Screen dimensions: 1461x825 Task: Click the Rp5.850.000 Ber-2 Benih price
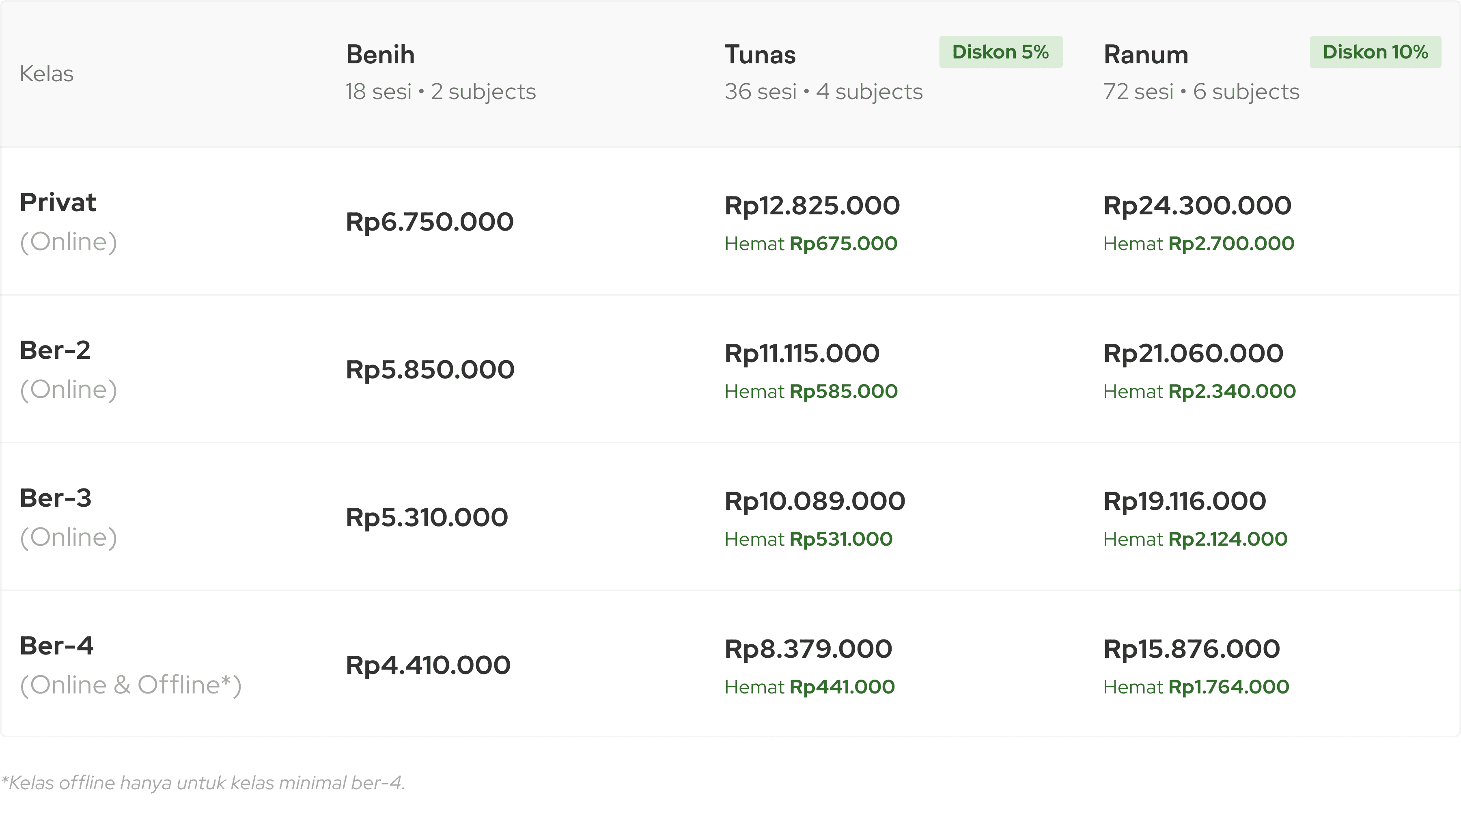click(x=430, y=369)
